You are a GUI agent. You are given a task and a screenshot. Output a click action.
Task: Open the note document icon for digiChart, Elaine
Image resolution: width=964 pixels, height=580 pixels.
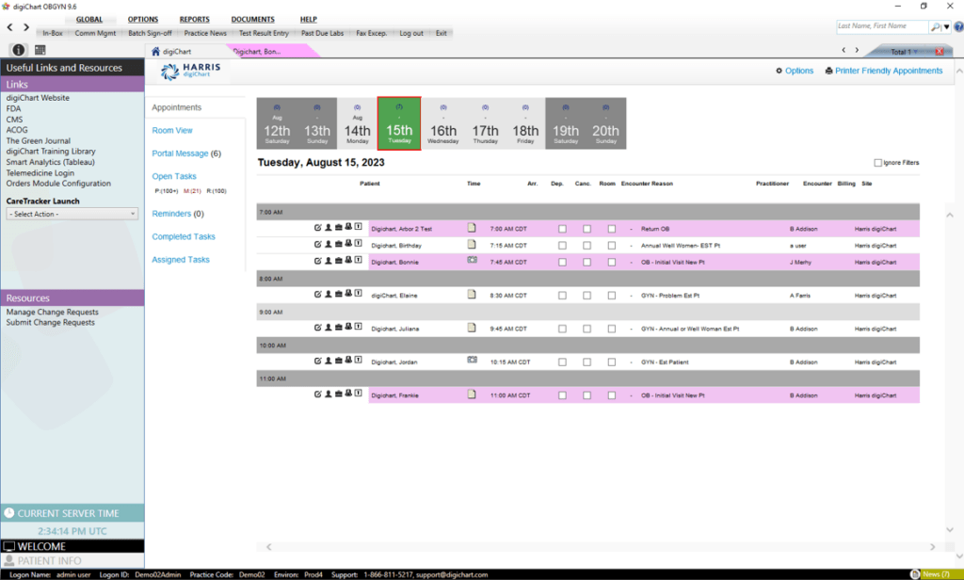click(x=472, y=294)
